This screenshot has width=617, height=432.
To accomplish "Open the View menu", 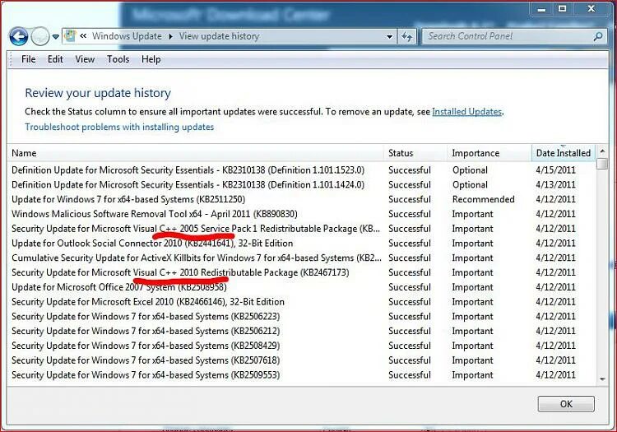I will pos(85,59).
